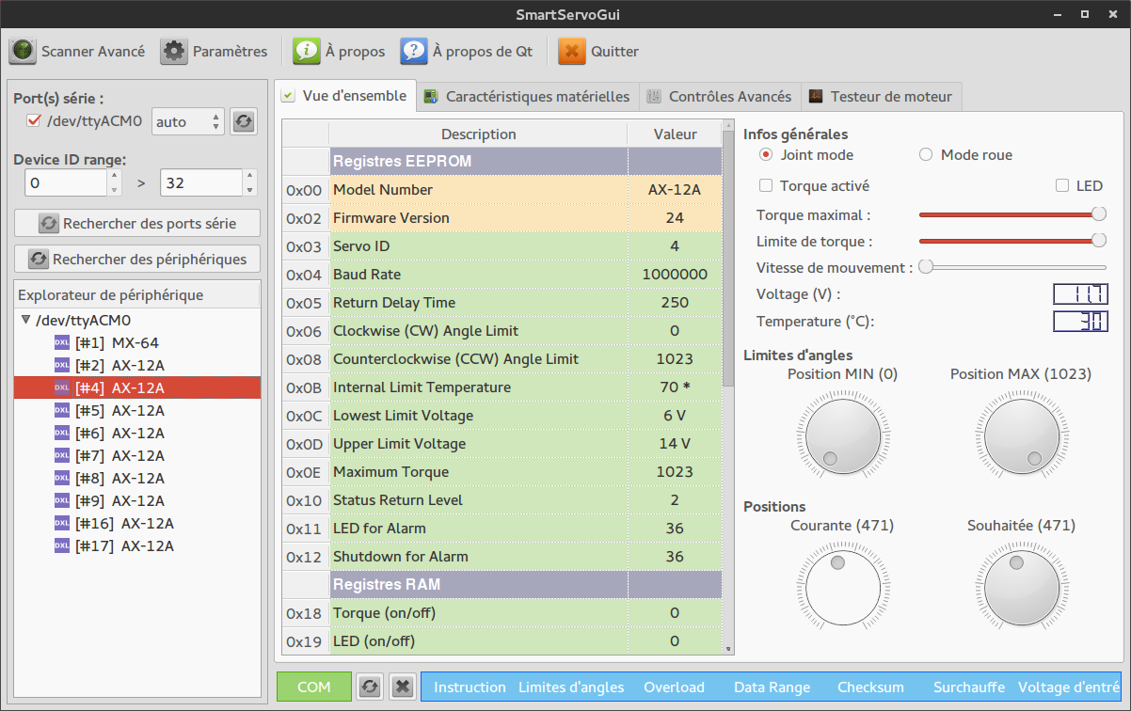Click the 0x0B register row header

click(x=305, y=387)
